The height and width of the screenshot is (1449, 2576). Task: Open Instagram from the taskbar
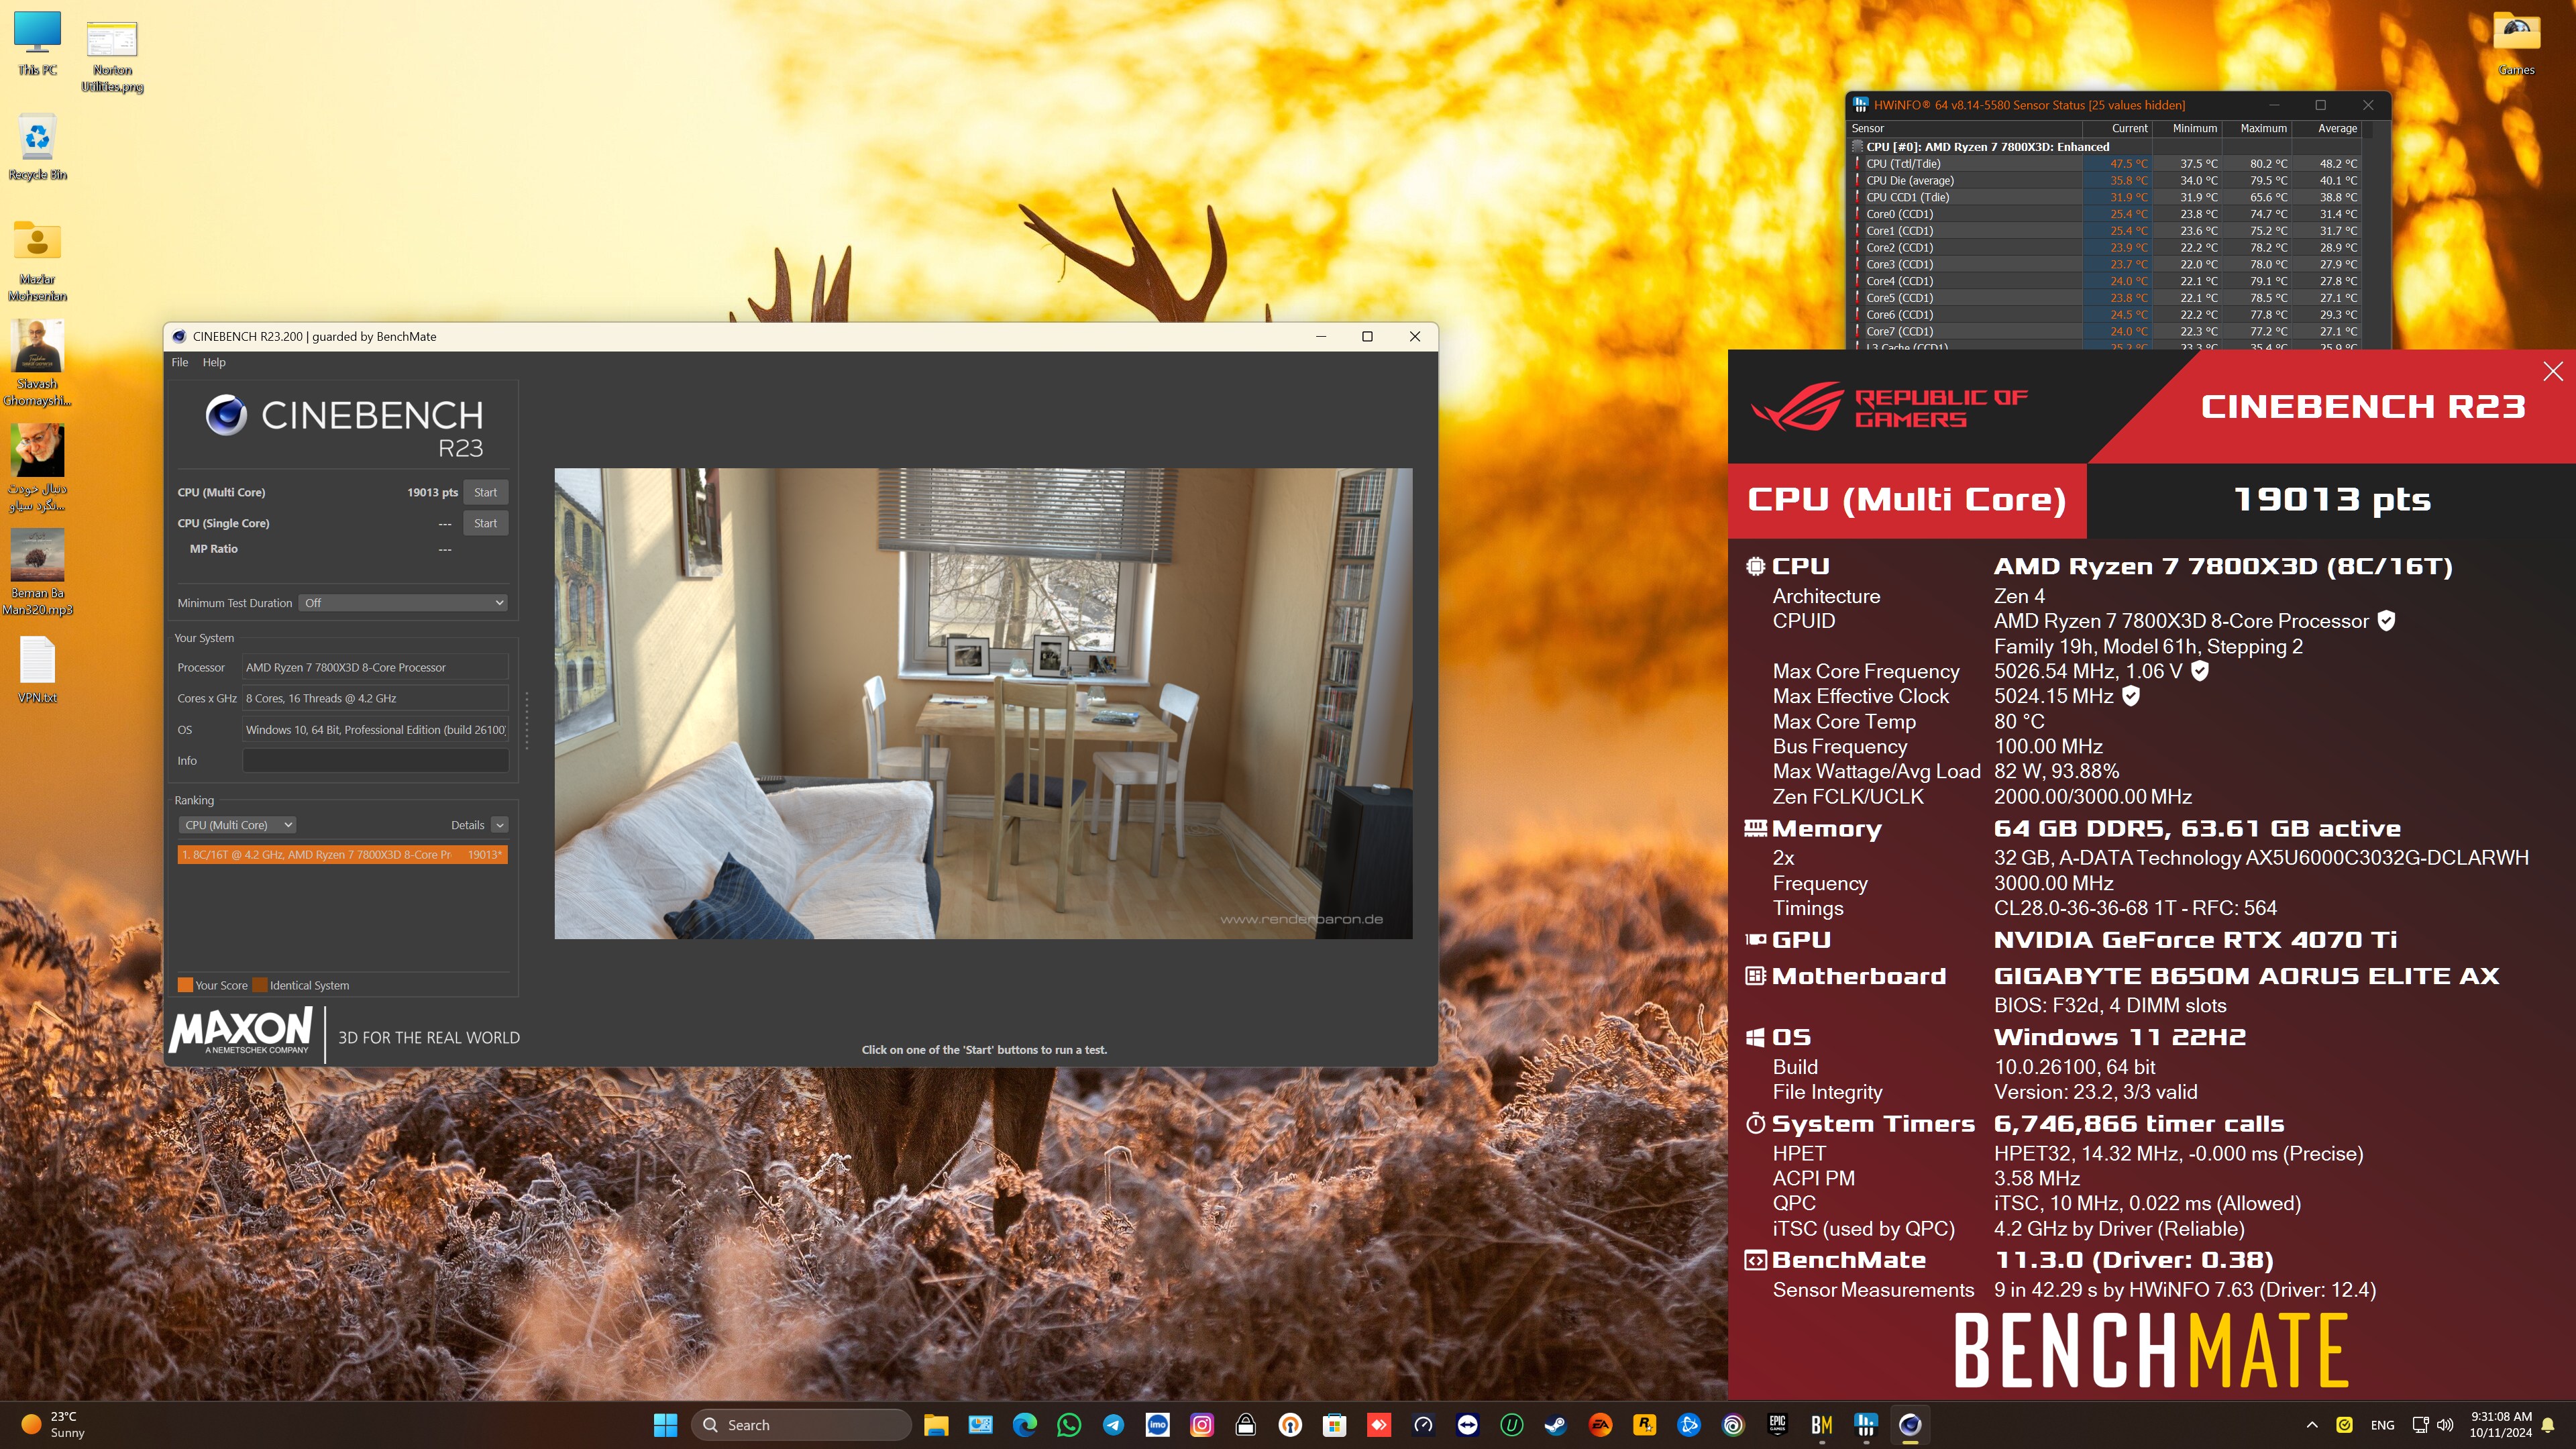(x=1202, y=1425)
